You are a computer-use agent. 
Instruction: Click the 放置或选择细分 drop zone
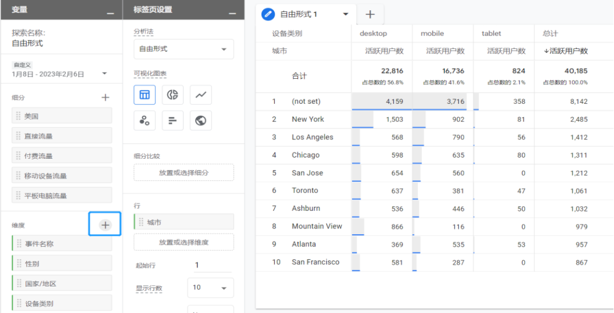coord(184,173)
